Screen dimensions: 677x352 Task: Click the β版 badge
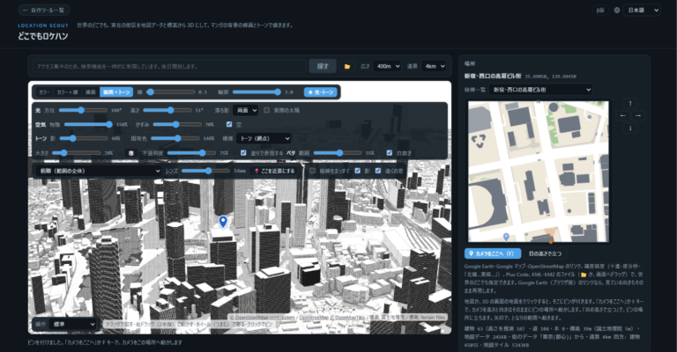pyautogui.click(x=600, y=11)
